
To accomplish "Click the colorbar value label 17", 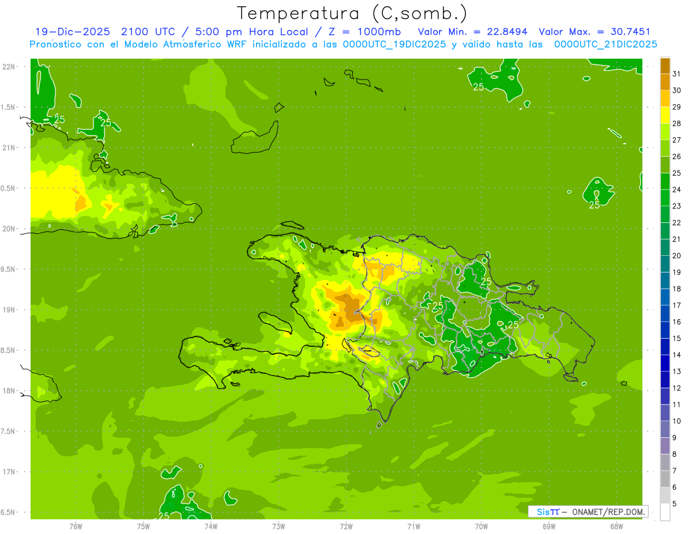I will (x=676, y=305).
